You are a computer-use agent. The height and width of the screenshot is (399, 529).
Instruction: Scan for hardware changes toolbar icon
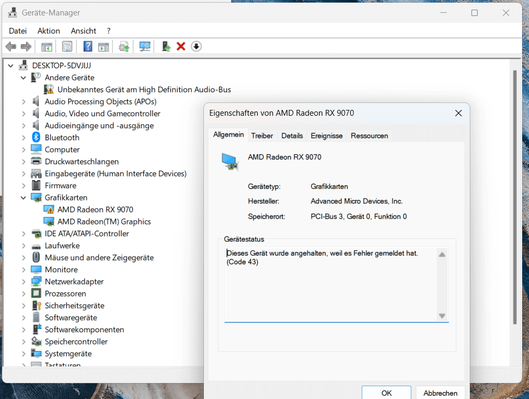click(x=145, y=46)
